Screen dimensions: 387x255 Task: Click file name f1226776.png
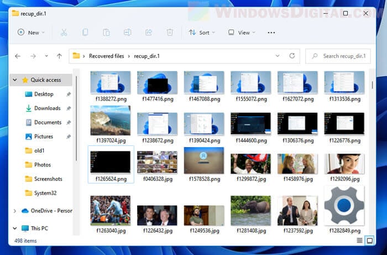click(345, 140)
